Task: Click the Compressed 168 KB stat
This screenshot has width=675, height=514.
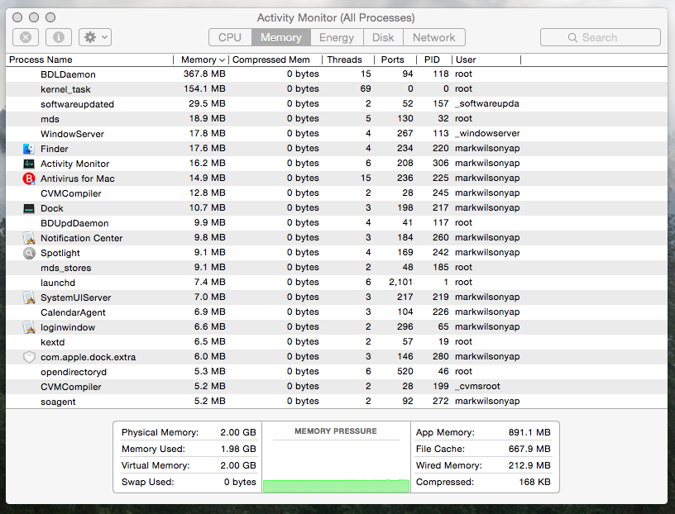Action: [483, 482]
